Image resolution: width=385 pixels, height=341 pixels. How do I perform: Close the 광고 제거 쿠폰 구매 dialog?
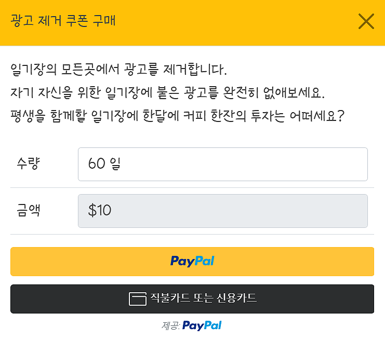tap(366, 21)
